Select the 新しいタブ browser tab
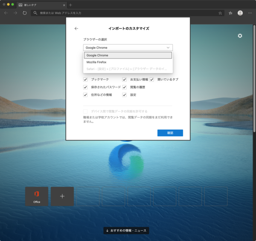 tap(42, 5)
